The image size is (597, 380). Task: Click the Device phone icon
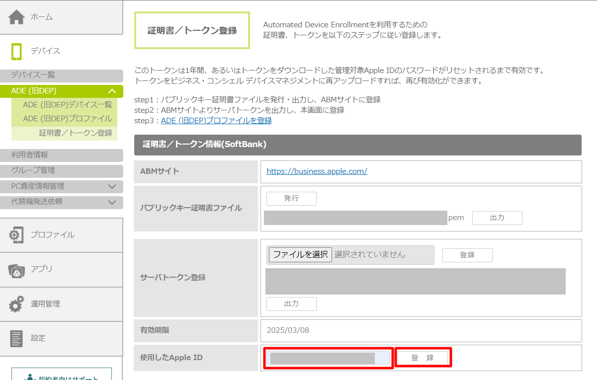[16, 51]
